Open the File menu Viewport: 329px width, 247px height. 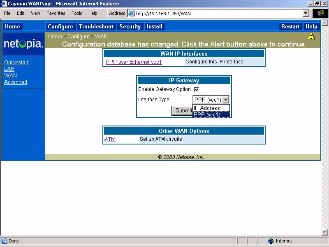click(x=7, y=13)
